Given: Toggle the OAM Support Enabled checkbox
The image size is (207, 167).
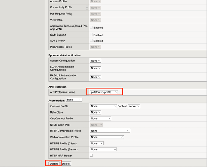Looking at the screenshot, I should [91, 35].
